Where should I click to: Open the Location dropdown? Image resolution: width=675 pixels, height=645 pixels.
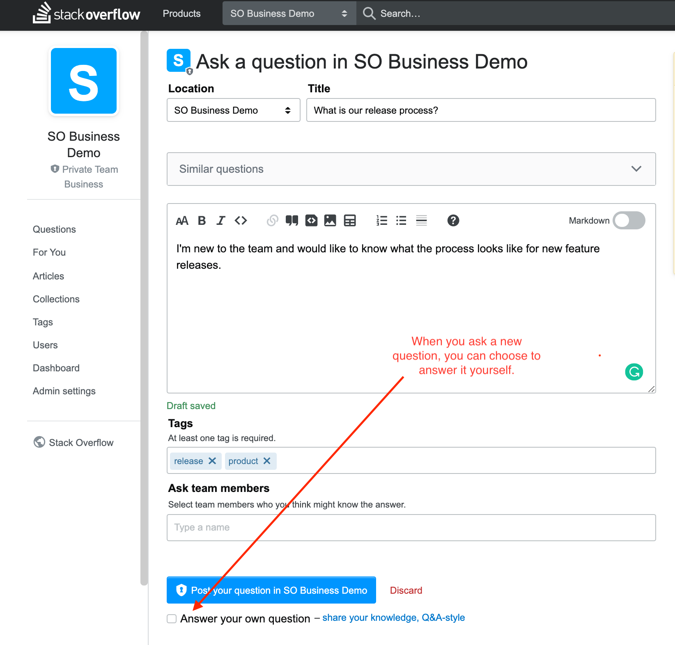(x=234, y=110)
